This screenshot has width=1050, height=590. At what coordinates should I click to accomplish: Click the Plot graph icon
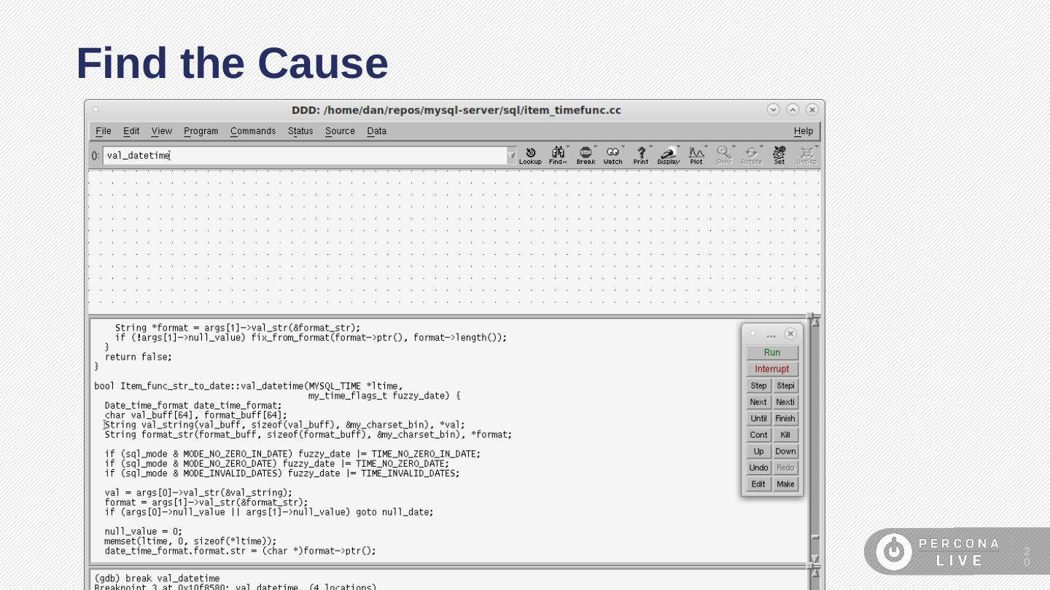pos(696,155)
